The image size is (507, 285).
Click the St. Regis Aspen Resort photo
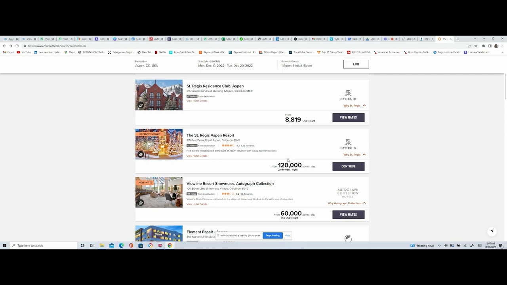pos(159,144)
